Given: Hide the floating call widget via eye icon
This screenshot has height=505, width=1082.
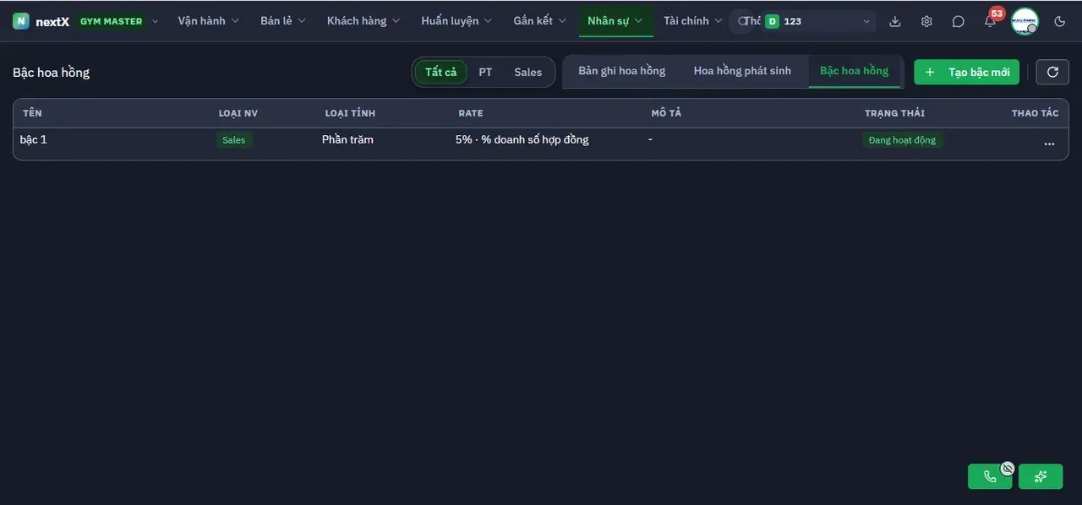Looking at the screenshot, I should (x=1007, y=468).
